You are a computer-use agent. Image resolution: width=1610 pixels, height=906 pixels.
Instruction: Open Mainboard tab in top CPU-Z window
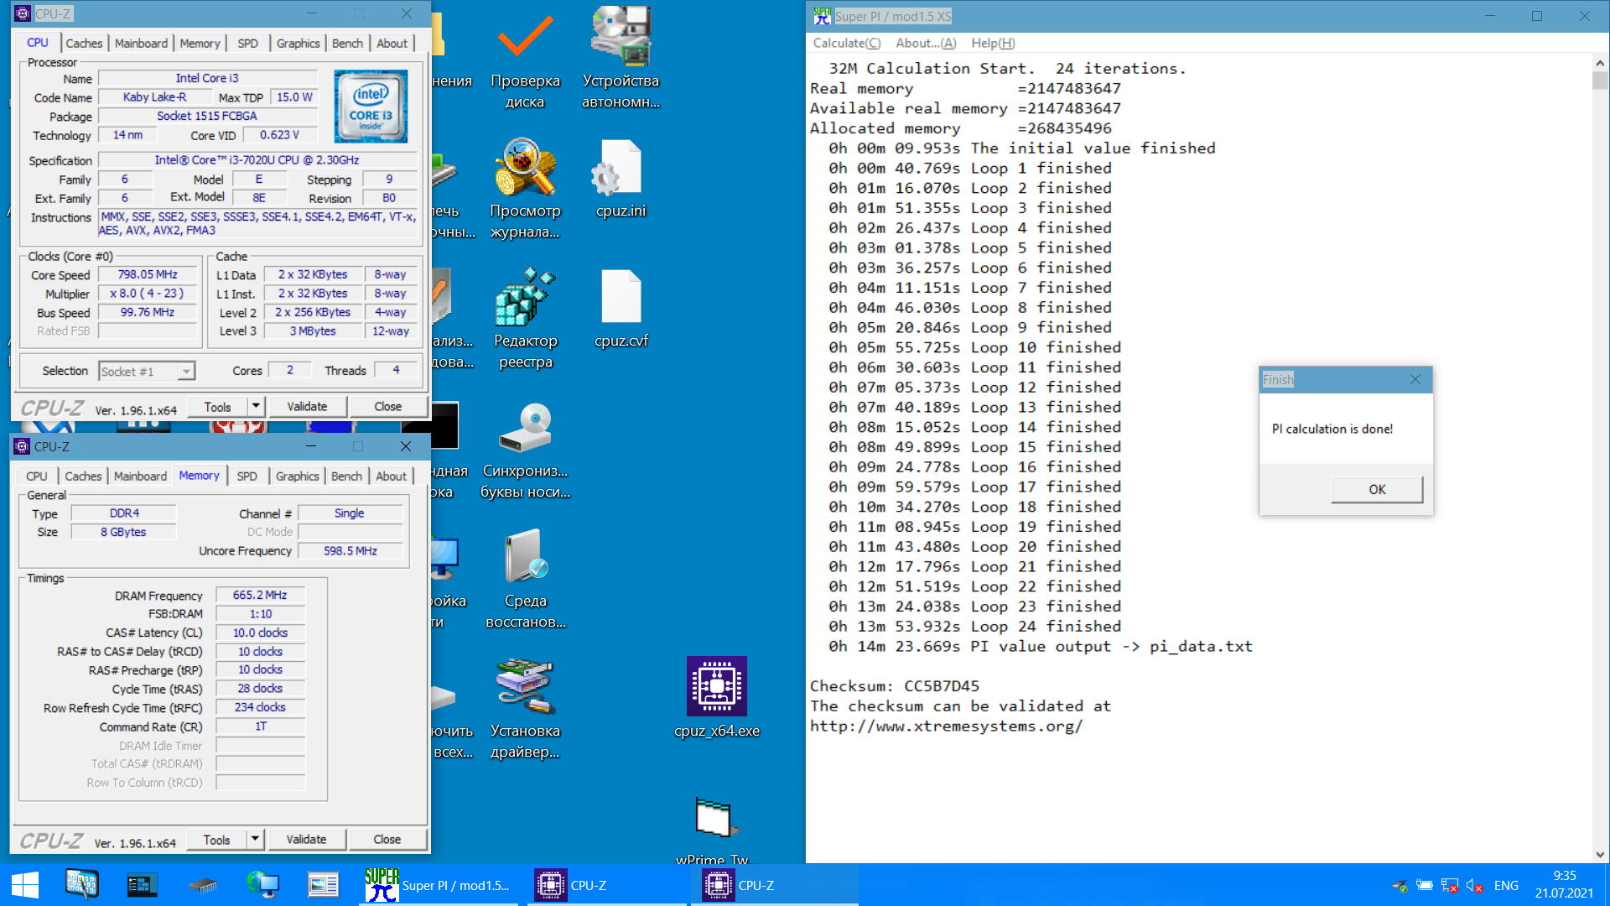tap(141, 44)
